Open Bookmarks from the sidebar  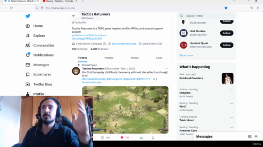tap(38, 74)
